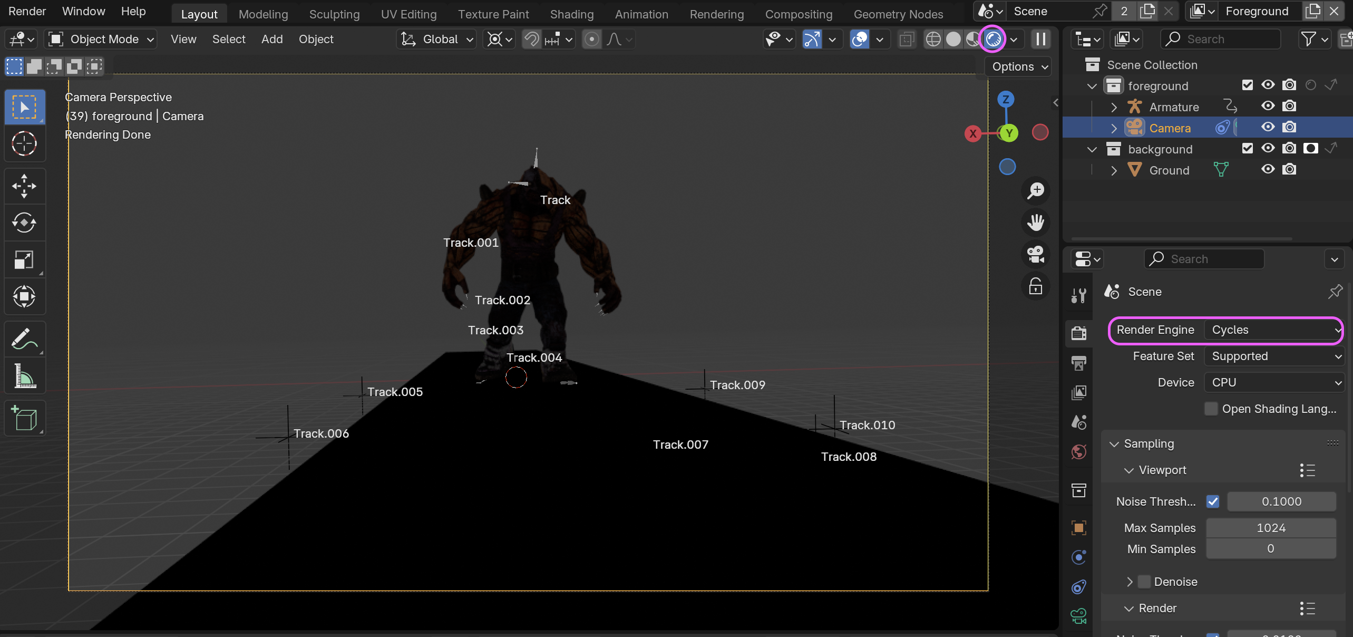Viewport: 1353px width, 637px height.
Task: Open the Add menu
Action: pyautogui.click(x=271, y=40)
